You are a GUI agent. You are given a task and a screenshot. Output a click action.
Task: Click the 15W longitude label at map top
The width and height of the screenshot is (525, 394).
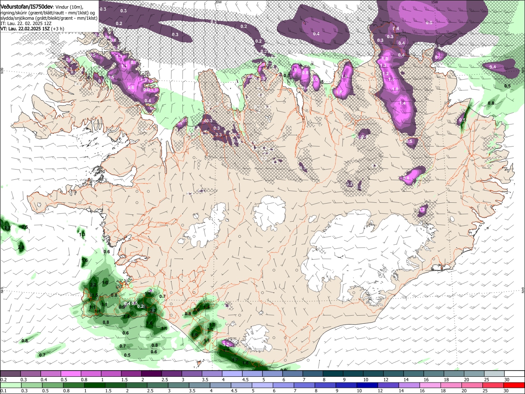(434, 2)
